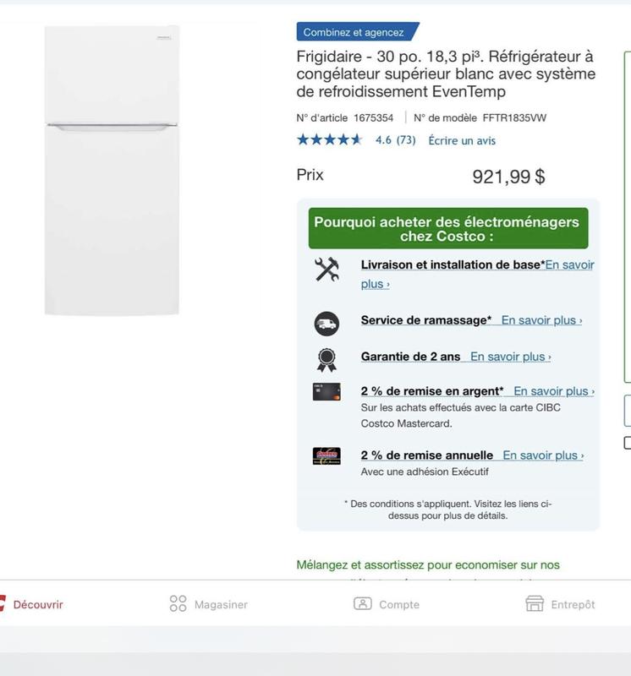Click the CIBC Mastercard card icon
The image size is (631, 676).
click(x=326, y=392)
